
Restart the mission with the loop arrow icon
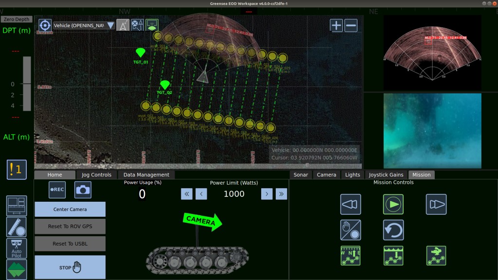click(393, 230)
